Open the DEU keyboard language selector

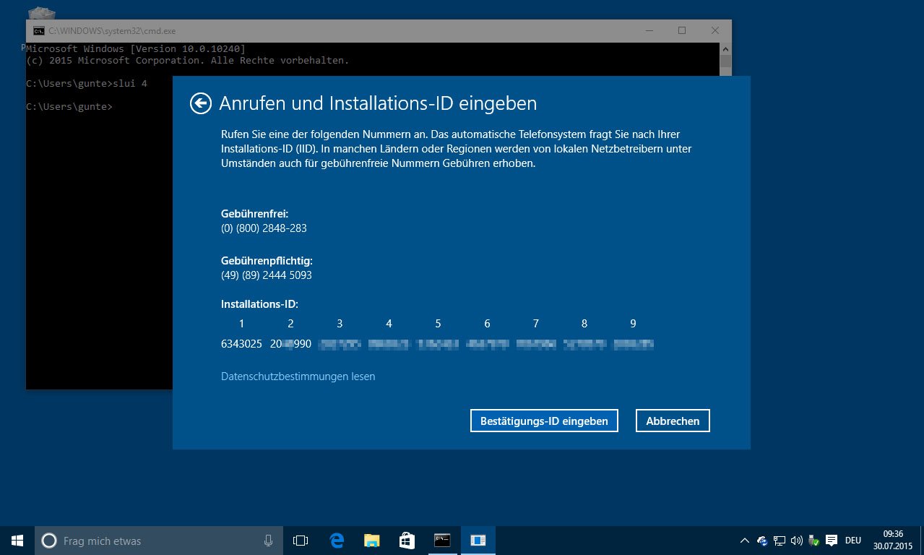[852, 541]
